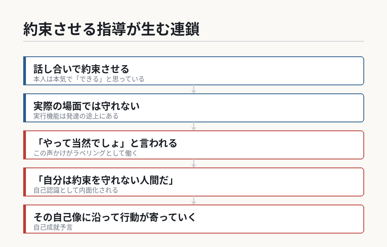Click the arrow above the last box
This screenshot has height=247, width=387.
[x=194, y=201]
